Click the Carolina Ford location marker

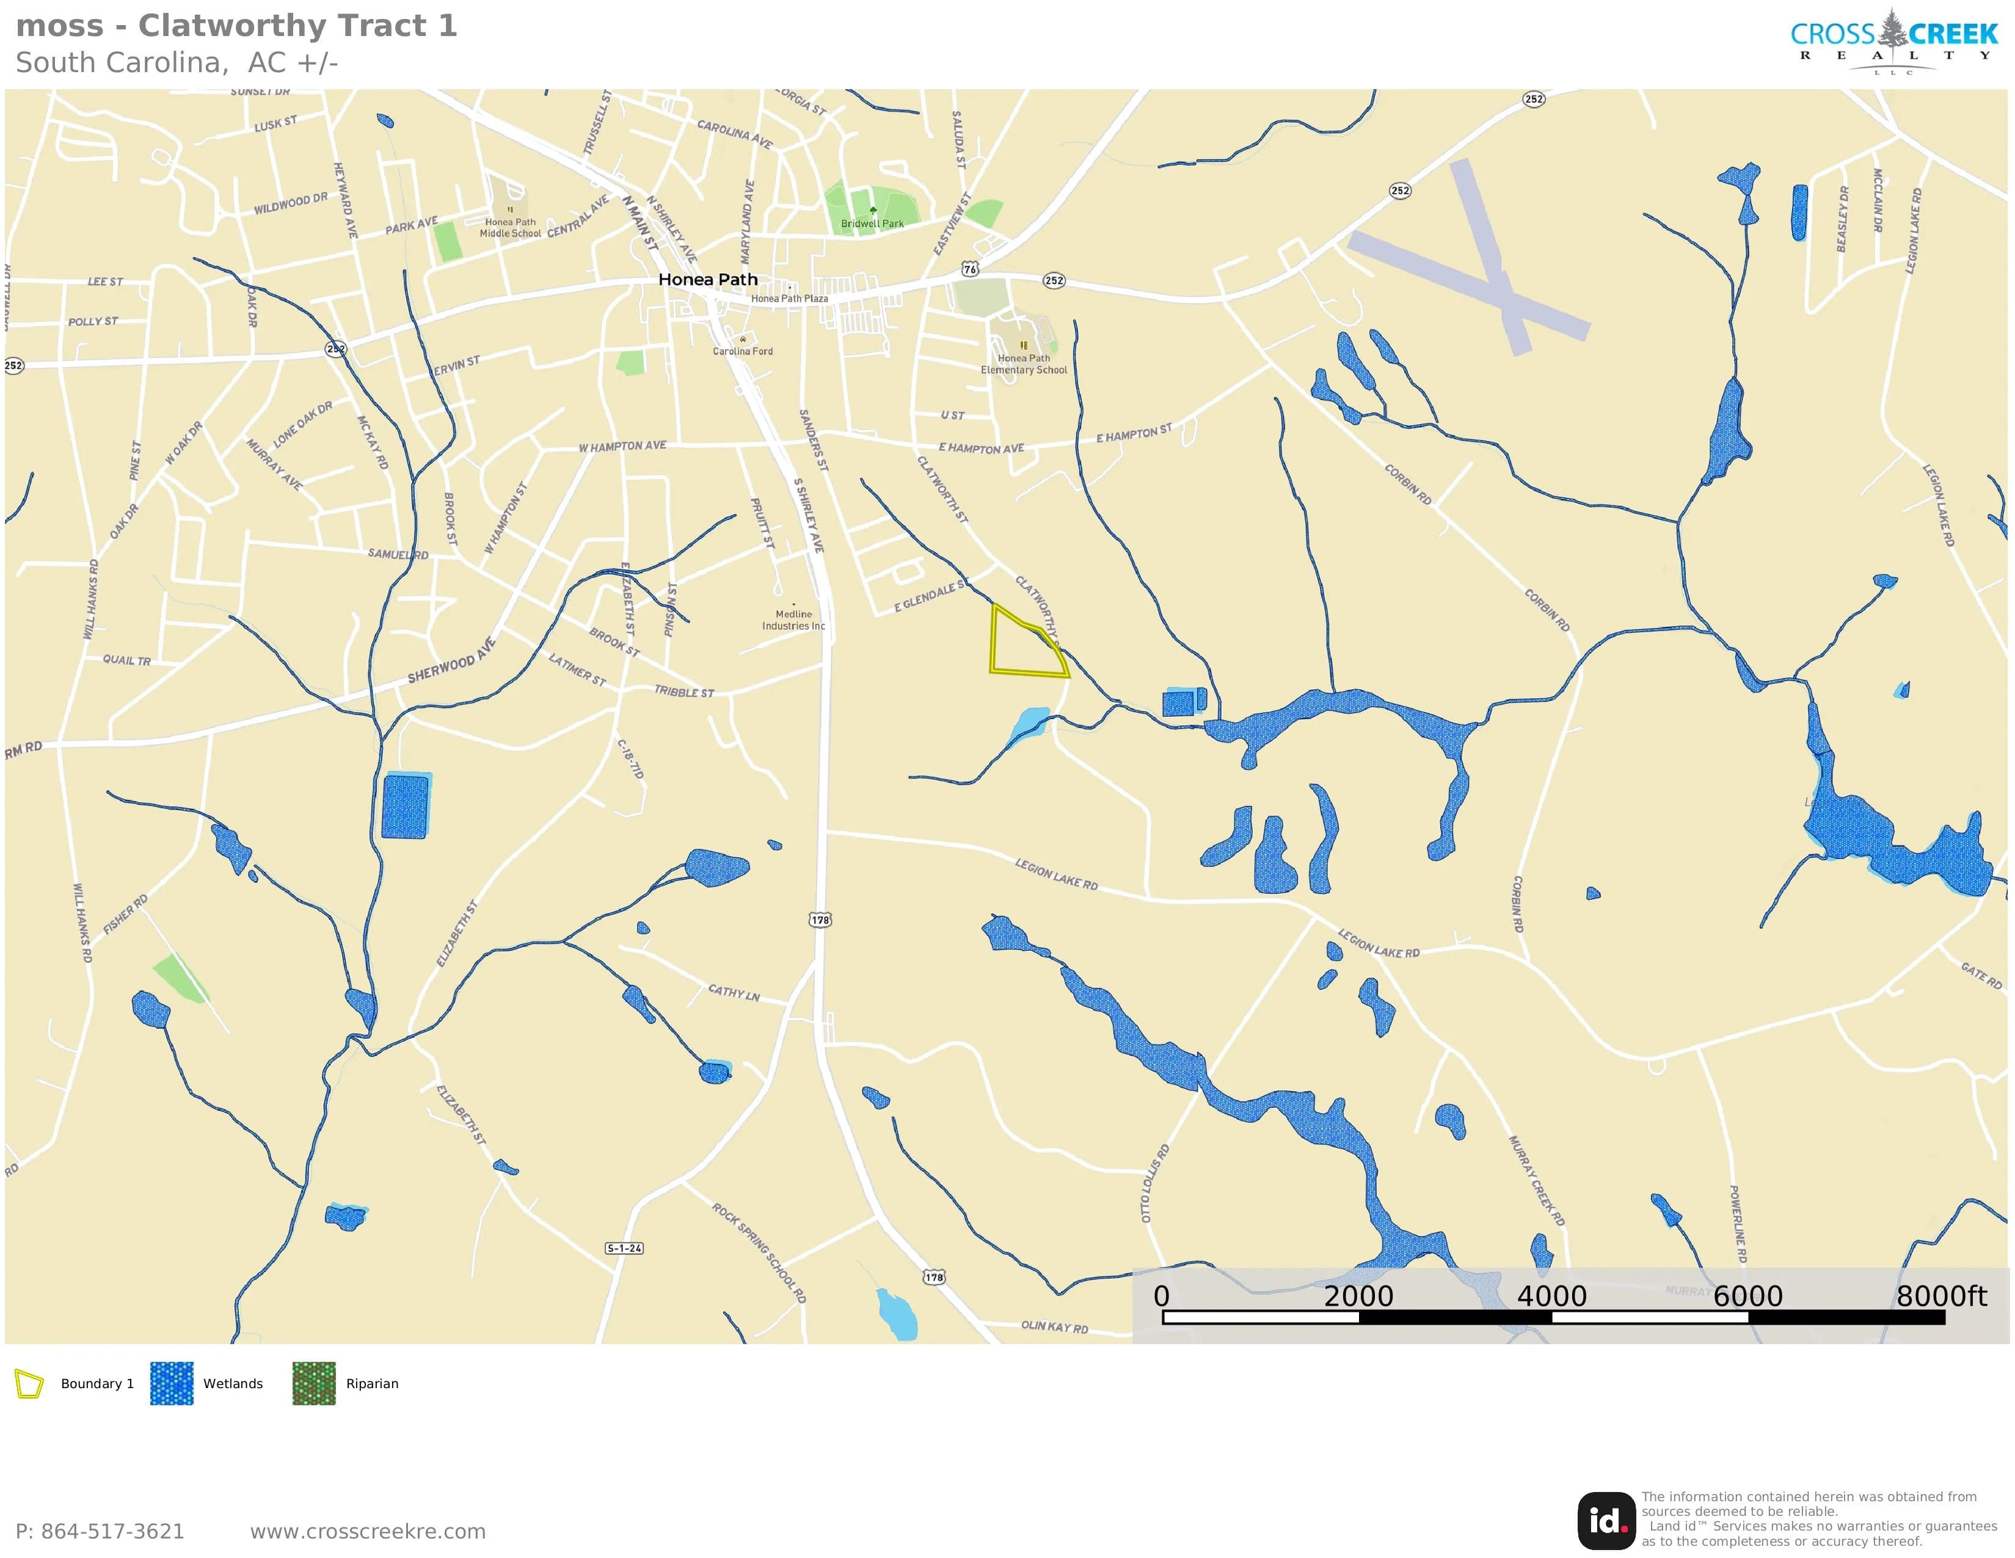743,340
